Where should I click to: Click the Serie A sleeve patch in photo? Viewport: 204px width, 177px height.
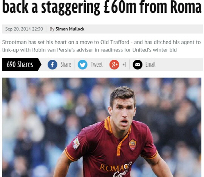(76, 143)
